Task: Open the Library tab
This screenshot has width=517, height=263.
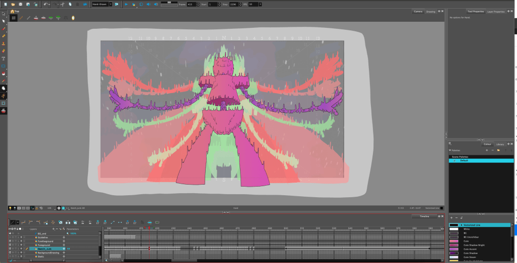Action: click(x=500, y=144)
